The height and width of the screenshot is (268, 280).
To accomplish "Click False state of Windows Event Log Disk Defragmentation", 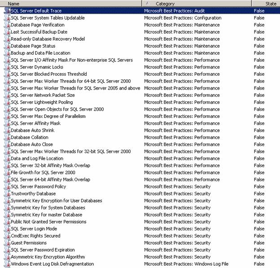I will (x=259, y=264).
